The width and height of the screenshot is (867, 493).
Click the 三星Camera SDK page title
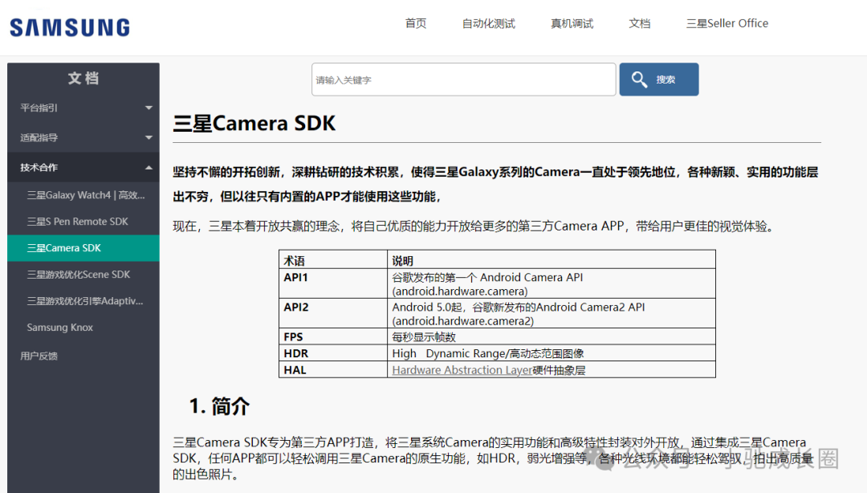pos(254,123)
